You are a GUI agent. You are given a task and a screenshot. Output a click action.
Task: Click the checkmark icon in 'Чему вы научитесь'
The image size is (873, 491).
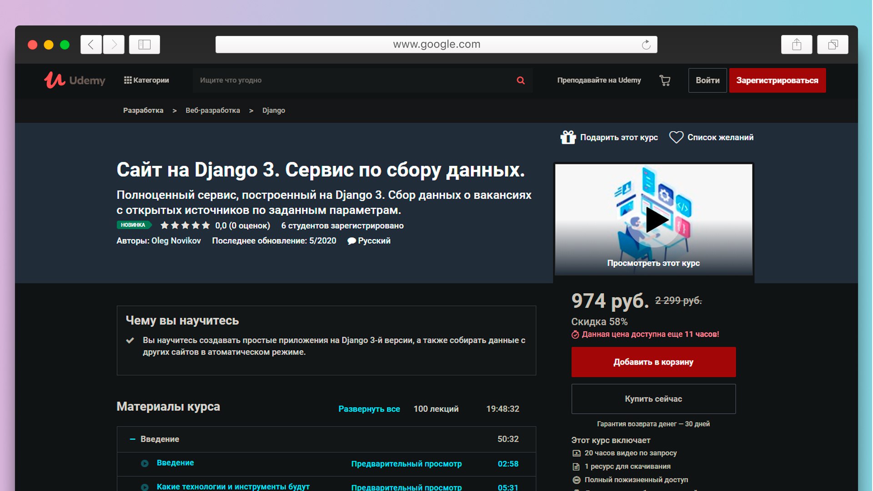coord(130,340)
